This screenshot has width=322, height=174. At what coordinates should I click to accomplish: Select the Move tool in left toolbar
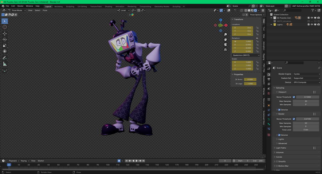point(5,33)
